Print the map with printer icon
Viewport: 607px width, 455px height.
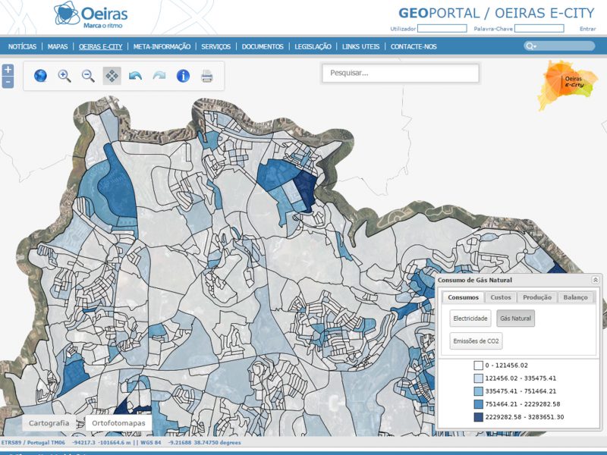[207, 77]
